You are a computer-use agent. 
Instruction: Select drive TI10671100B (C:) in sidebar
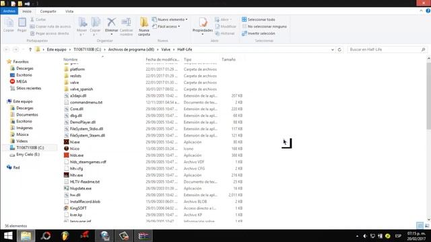point(30,148)
